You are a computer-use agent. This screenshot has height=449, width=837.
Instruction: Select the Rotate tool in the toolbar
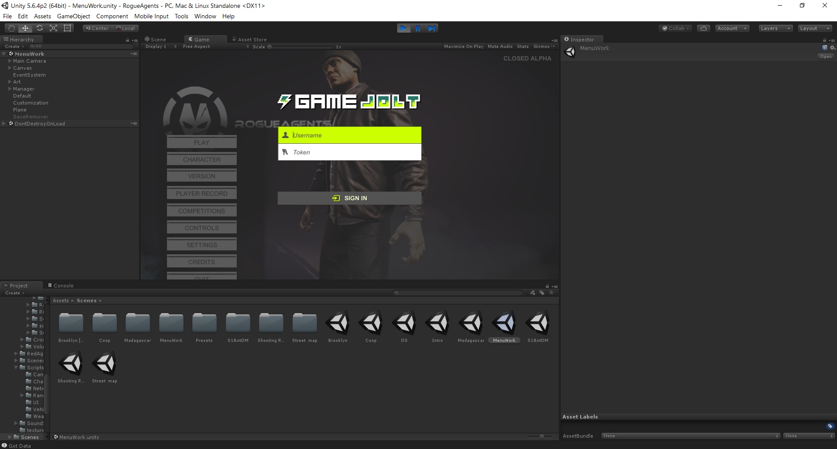pos(39,28)
